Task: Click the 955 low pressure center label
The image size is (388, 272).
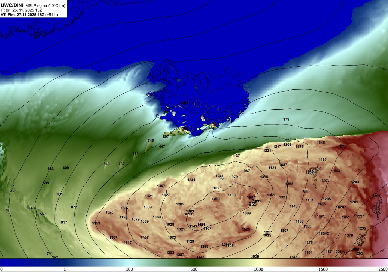Action: (x=253, y=204)
